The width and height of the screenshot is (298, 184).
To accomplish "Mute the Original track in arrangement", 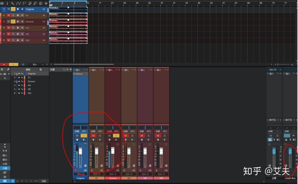I will (x=9, y=9).
